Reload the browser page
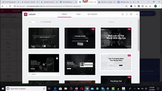 [x=10, y=6]
